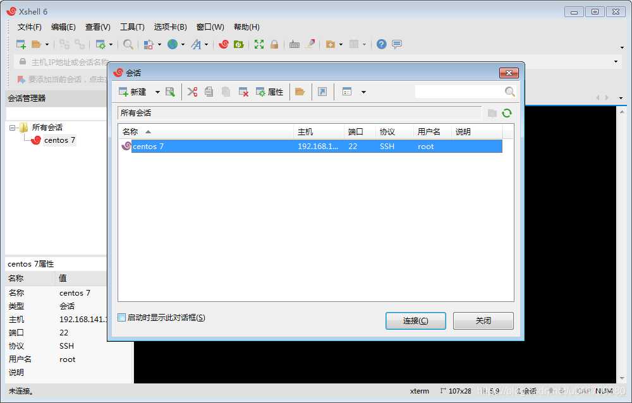Viewport: 632px width, 403px height.
Task: Open the 查看(V) menu
Action: click(x=97, y=27)
